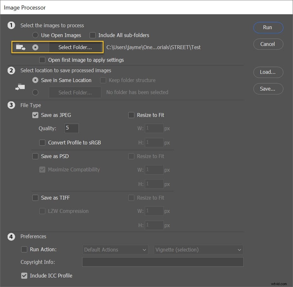Screen dimensions: 293x287
Task: Disable Include ICC Profile
Action: (24, 276)
